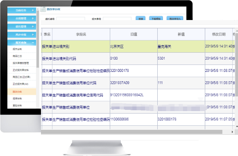This screenshot has height=156, width=238.
Task: Open the highlighted 删改台帐 sidebar item
Action: tap(22, 92)
